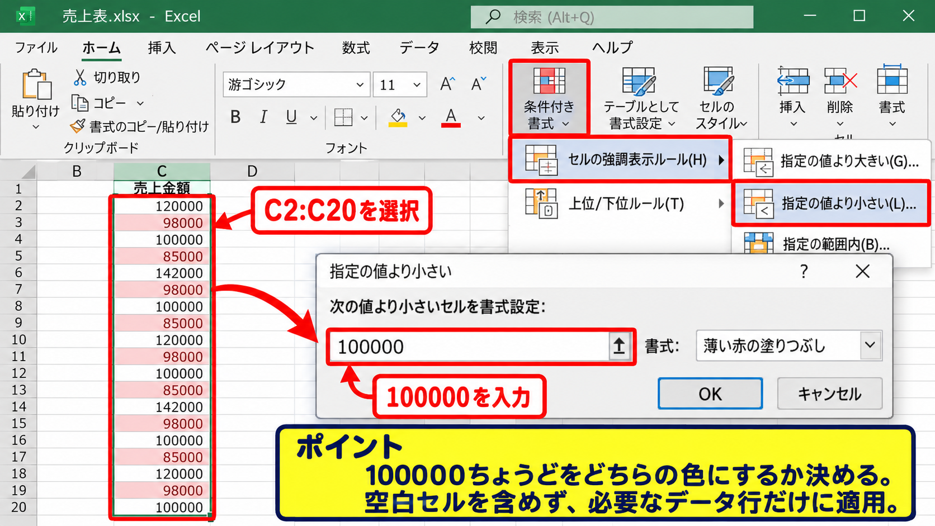Click the Insert cells icon
The image size is (935, 526).
pos(793,81)
